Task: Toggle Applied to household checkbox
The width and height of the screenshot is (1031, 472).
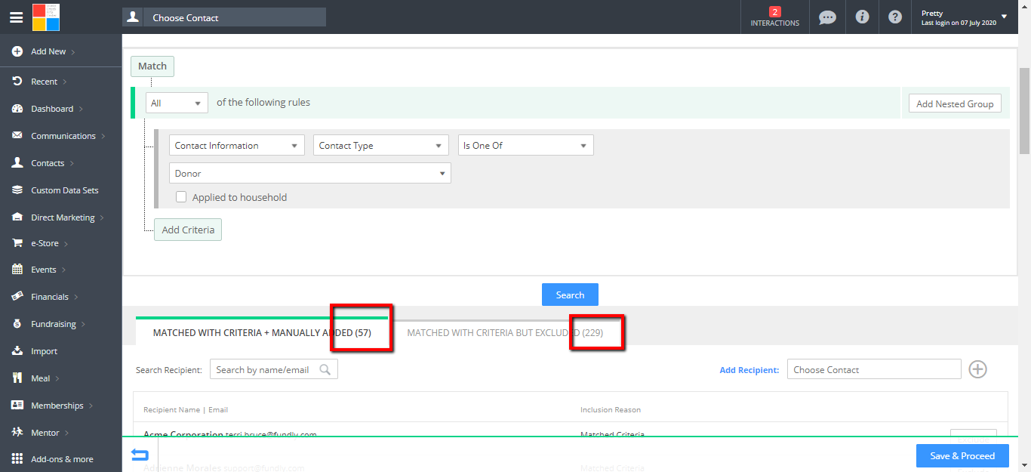Action: (181, 197)
